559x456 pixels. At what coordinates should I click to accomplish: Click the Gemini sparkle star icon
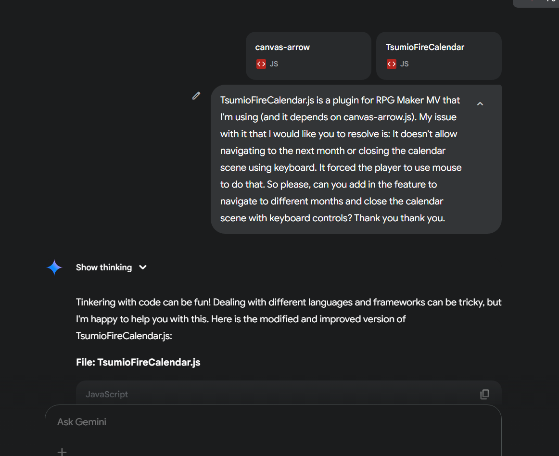point(54,267)
